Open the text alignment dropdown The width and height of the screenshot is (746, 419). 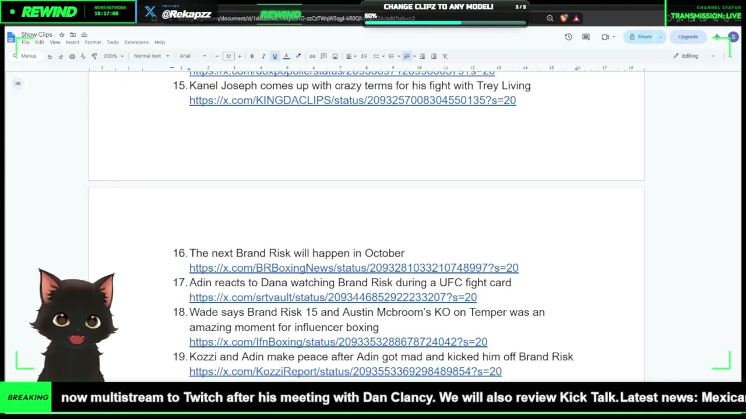(351, 56)
